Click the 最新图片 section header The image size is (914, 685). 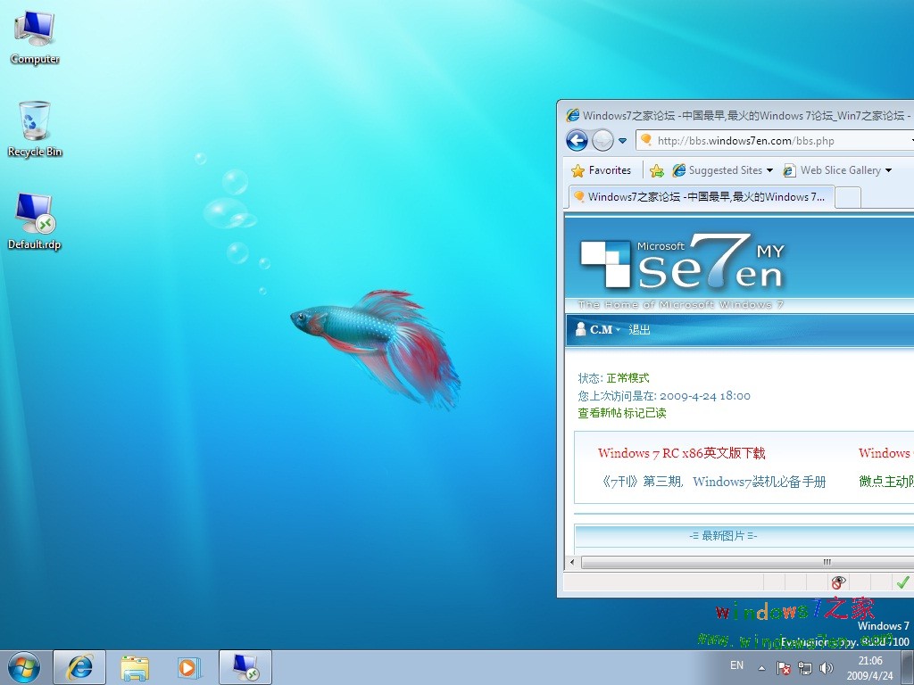click(723, 536)
